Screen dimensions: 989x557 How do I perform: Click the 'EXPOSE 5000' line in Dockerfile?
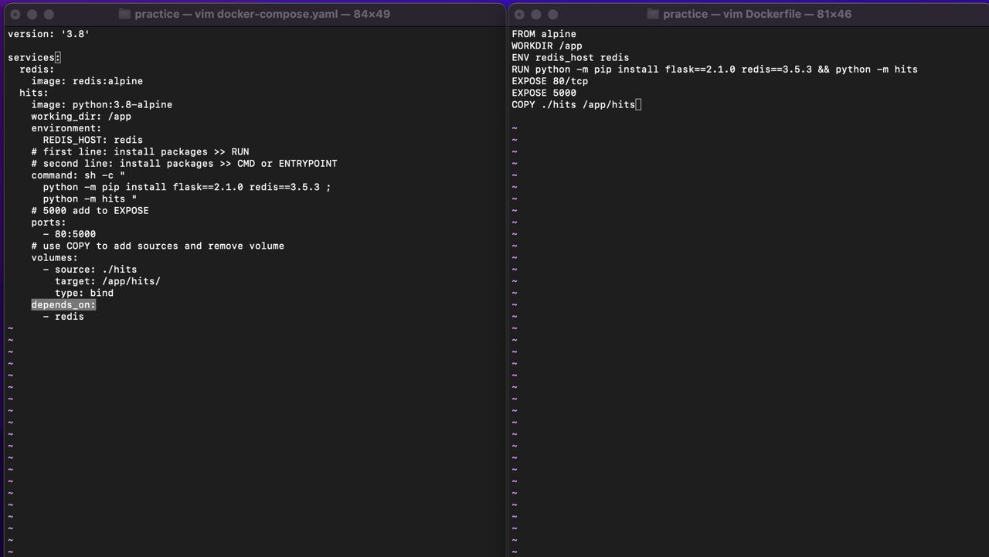[544, 93]
